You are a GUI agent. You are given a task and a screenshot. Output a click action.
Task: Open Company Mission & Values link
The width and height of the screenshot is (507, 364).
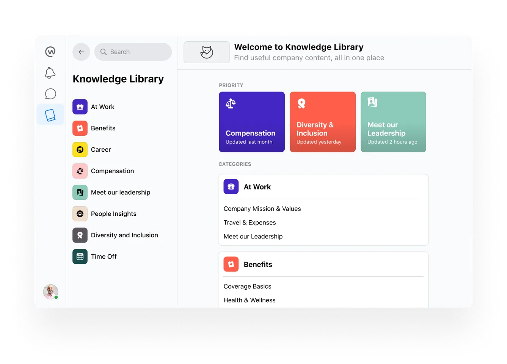pyautogui.click(x=262, y=209)
